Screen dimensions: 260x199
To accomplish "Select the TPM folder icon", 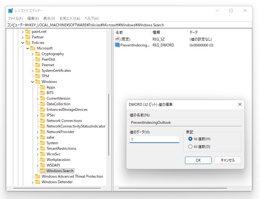I will click(x=38, y=76).
